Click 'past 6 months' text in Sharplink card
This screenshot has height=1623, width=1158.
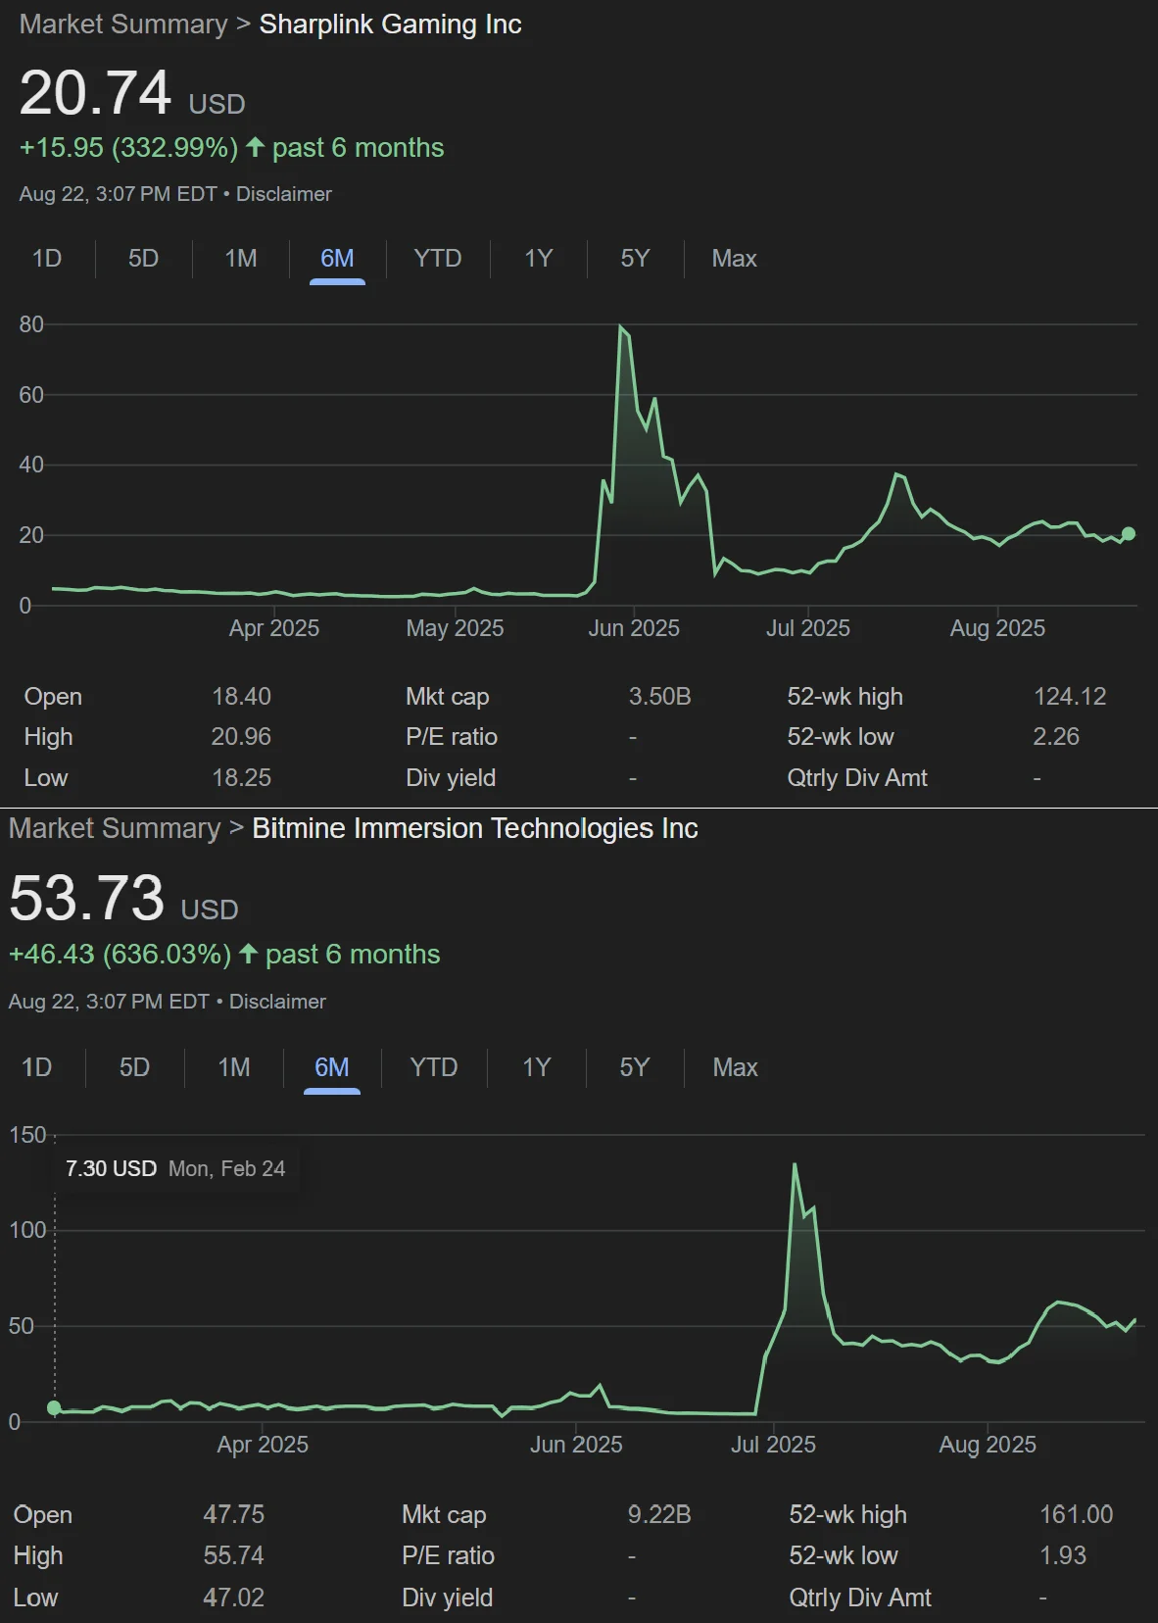(x=359, y=147)
